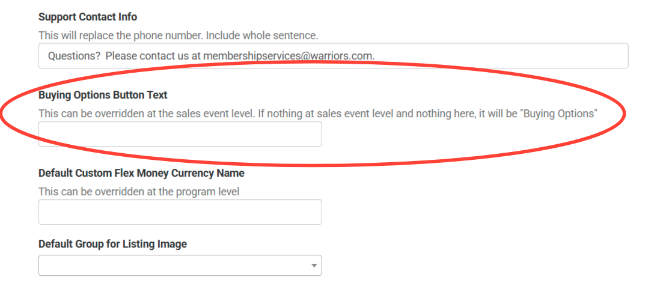Screen dimensions: 666x292
Task: Focus the Buying Options Button Text field
Action: 180,134
